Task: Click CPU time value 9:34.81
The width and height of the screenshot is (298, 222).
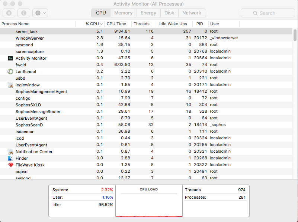Action: [122, 31]
